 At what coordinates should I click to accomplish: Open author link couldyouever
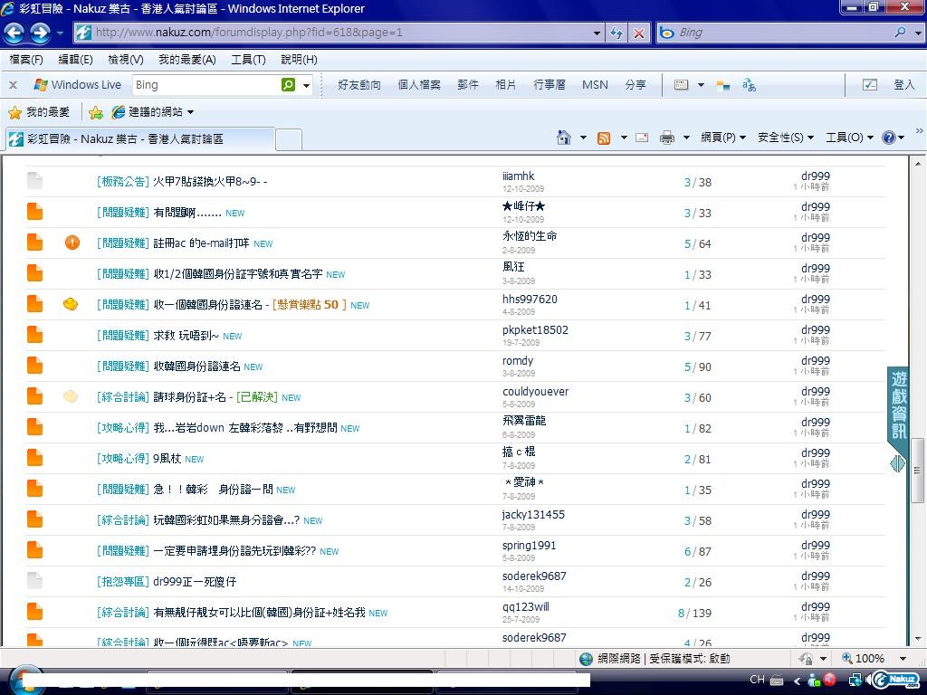[x=535, y=392]
